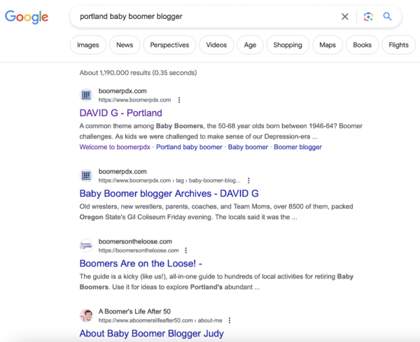Viewport: 420px width, 342px height.
Task: Click inside the search query field
Action: (x=203, y=17)
